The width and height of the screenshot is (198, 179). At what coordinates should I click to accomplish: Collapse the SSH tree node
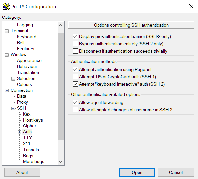coord(13,108)
